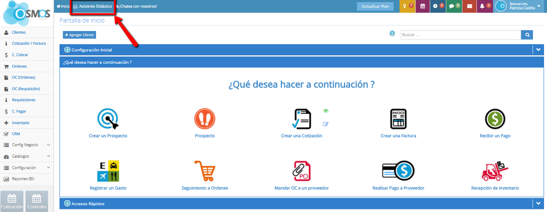Open OC (Requisición) in the sidebar

[27, 89]
